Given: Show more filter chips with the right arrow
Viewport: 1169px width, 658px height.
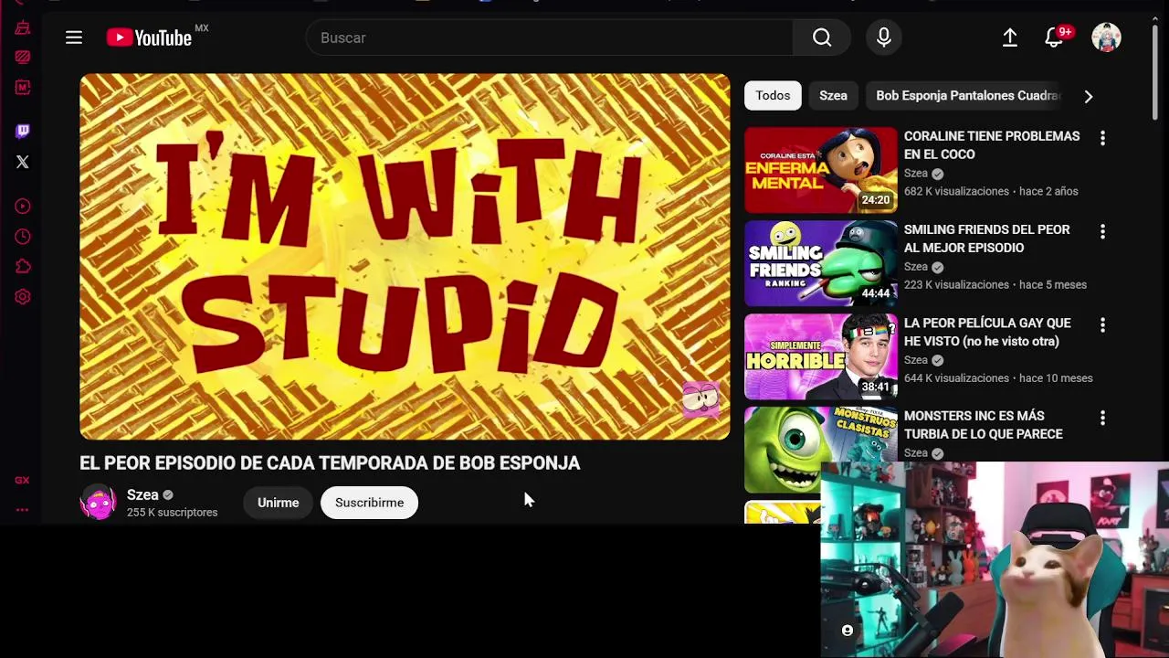Looking at the screenshot, I should pyautogui.click(x=1088, y=96).
